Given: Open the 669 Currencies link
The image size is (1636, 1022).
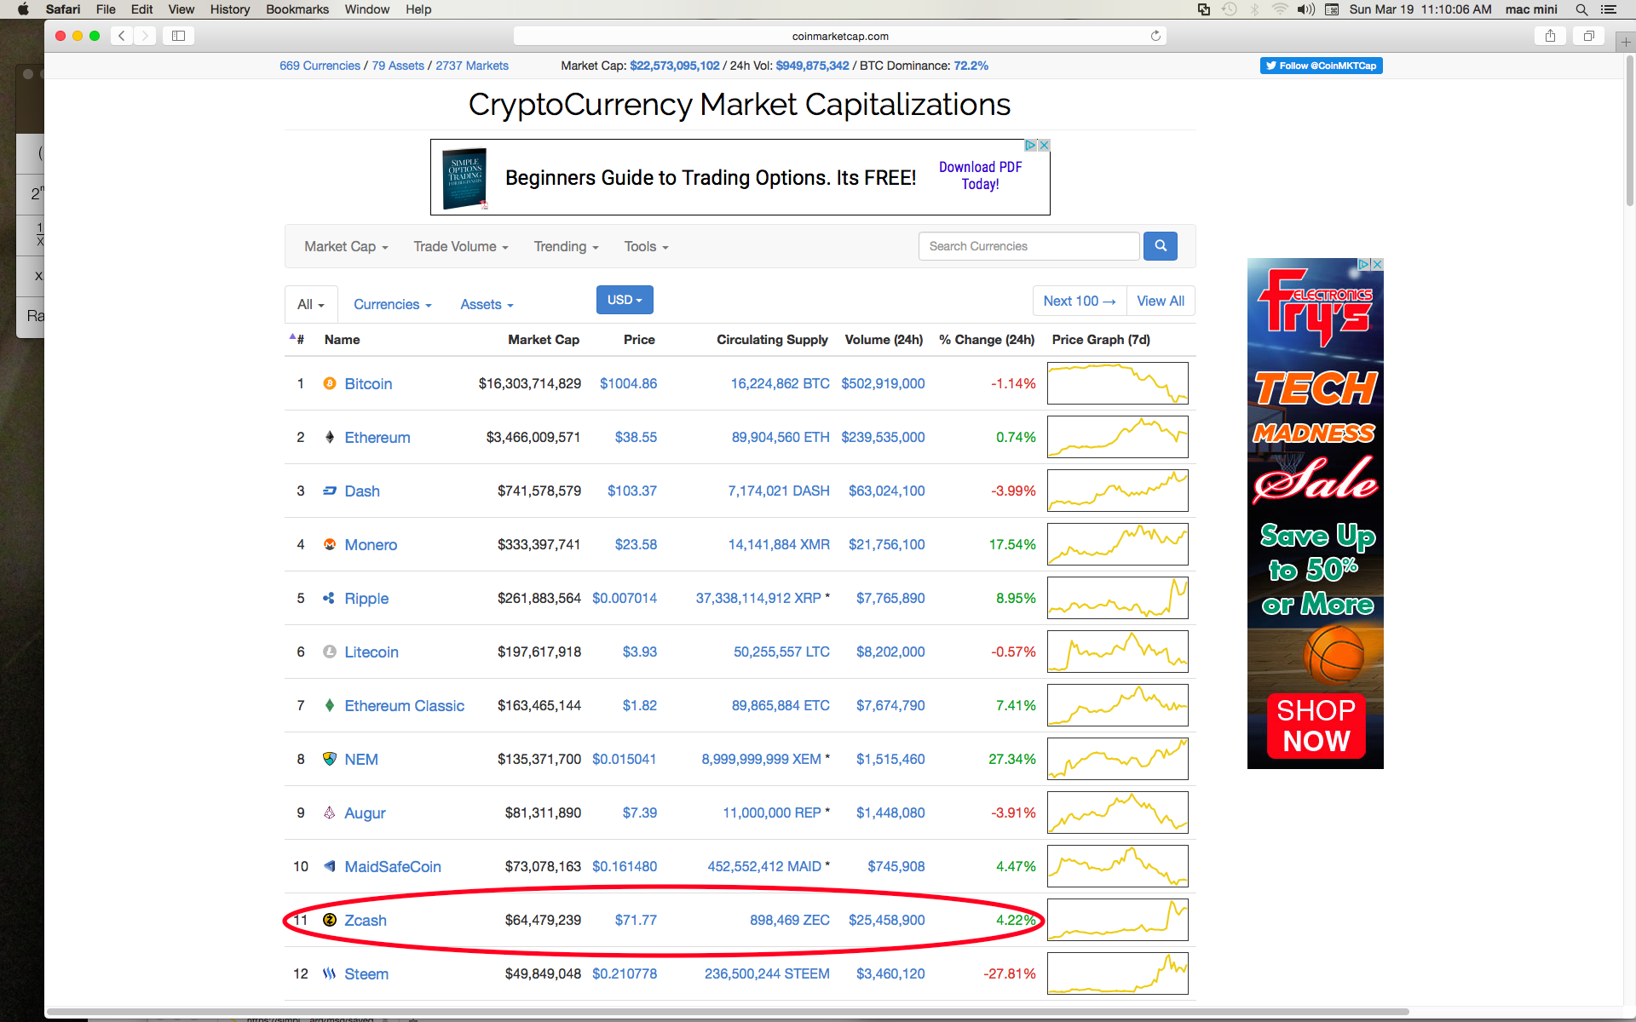Looking at the screenshot, I should 320,66.
